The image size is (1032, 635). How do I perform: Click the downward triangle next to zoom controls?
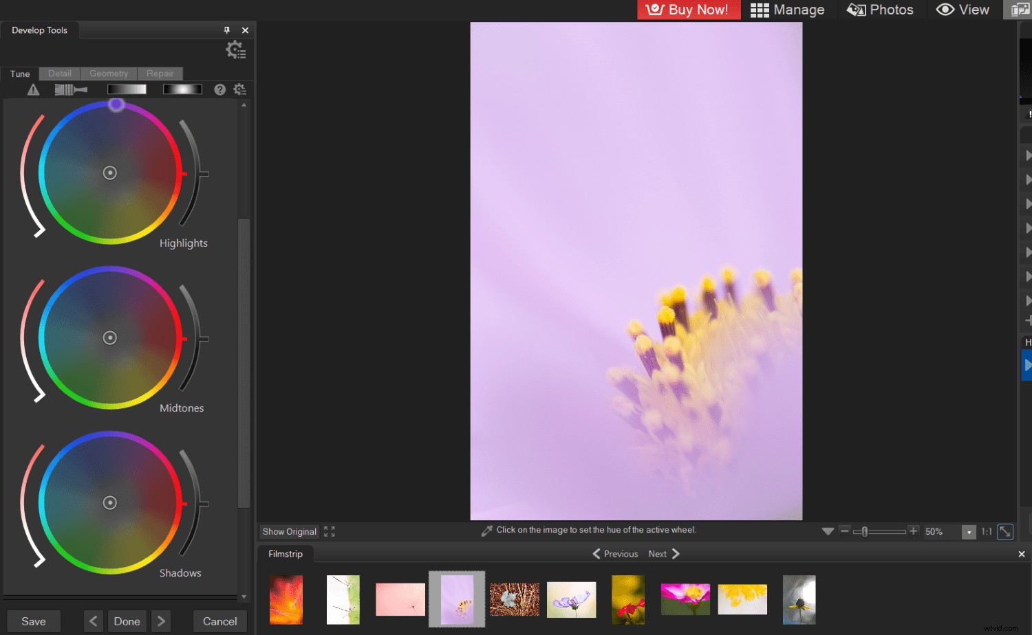(828, 531)
